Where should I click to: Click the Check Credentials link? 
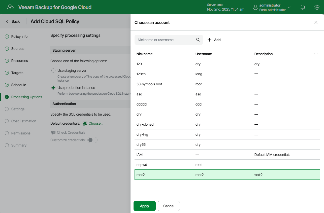(x=71, y=132)
